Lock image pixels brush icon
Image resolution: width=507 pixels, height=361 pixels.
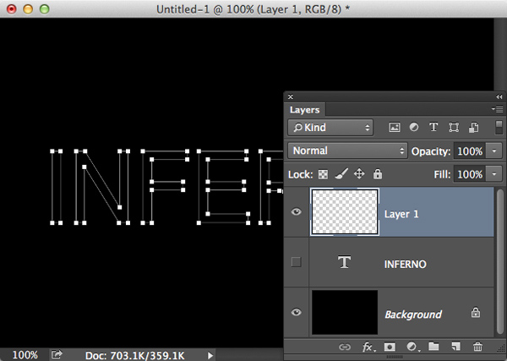(341, 174)
